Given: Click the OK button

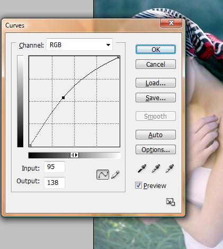Looking at the screenshot, I should (x=156, y=49).
